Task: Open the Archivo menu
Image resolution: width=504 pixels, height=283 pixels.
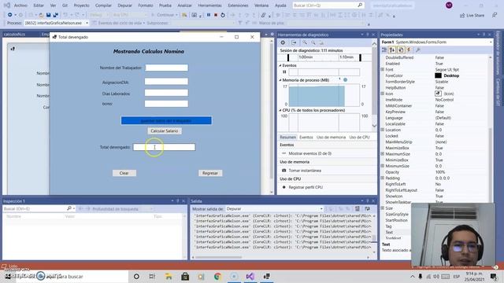Action: coord(20,6)
